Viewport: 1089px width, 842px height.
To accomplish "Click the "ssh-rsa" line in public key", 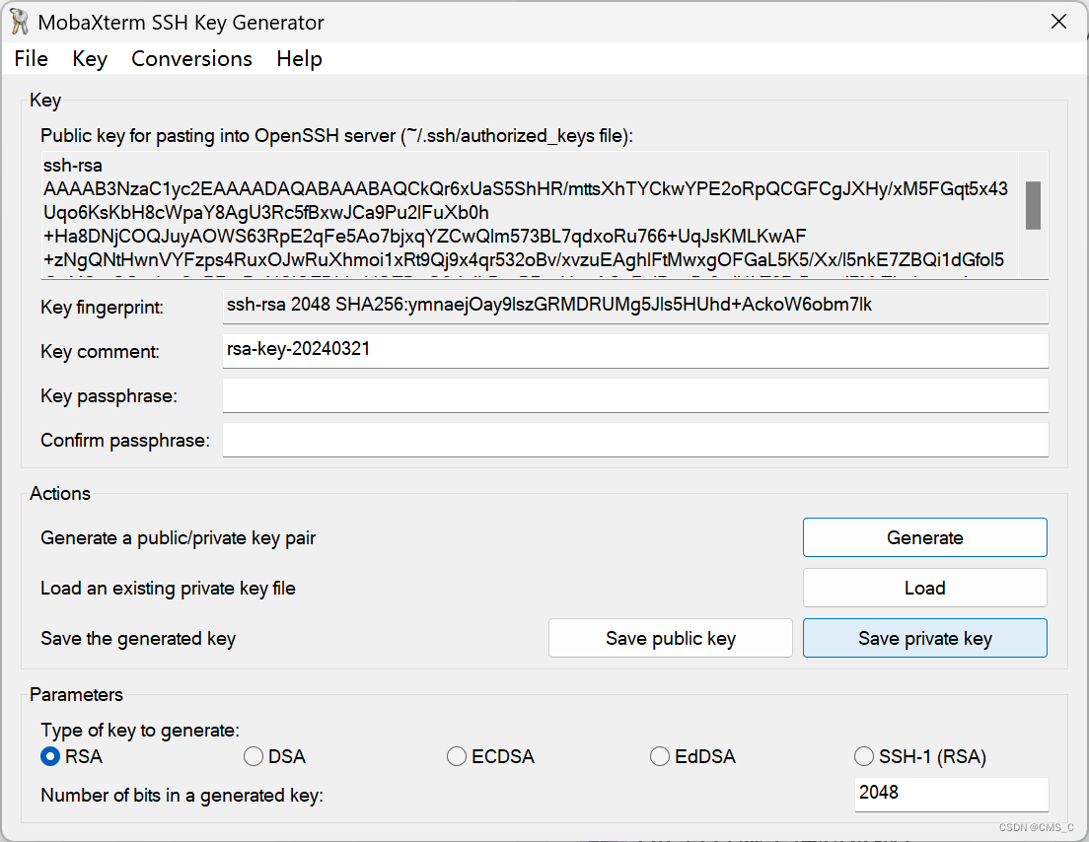I will tap(73, 166).
